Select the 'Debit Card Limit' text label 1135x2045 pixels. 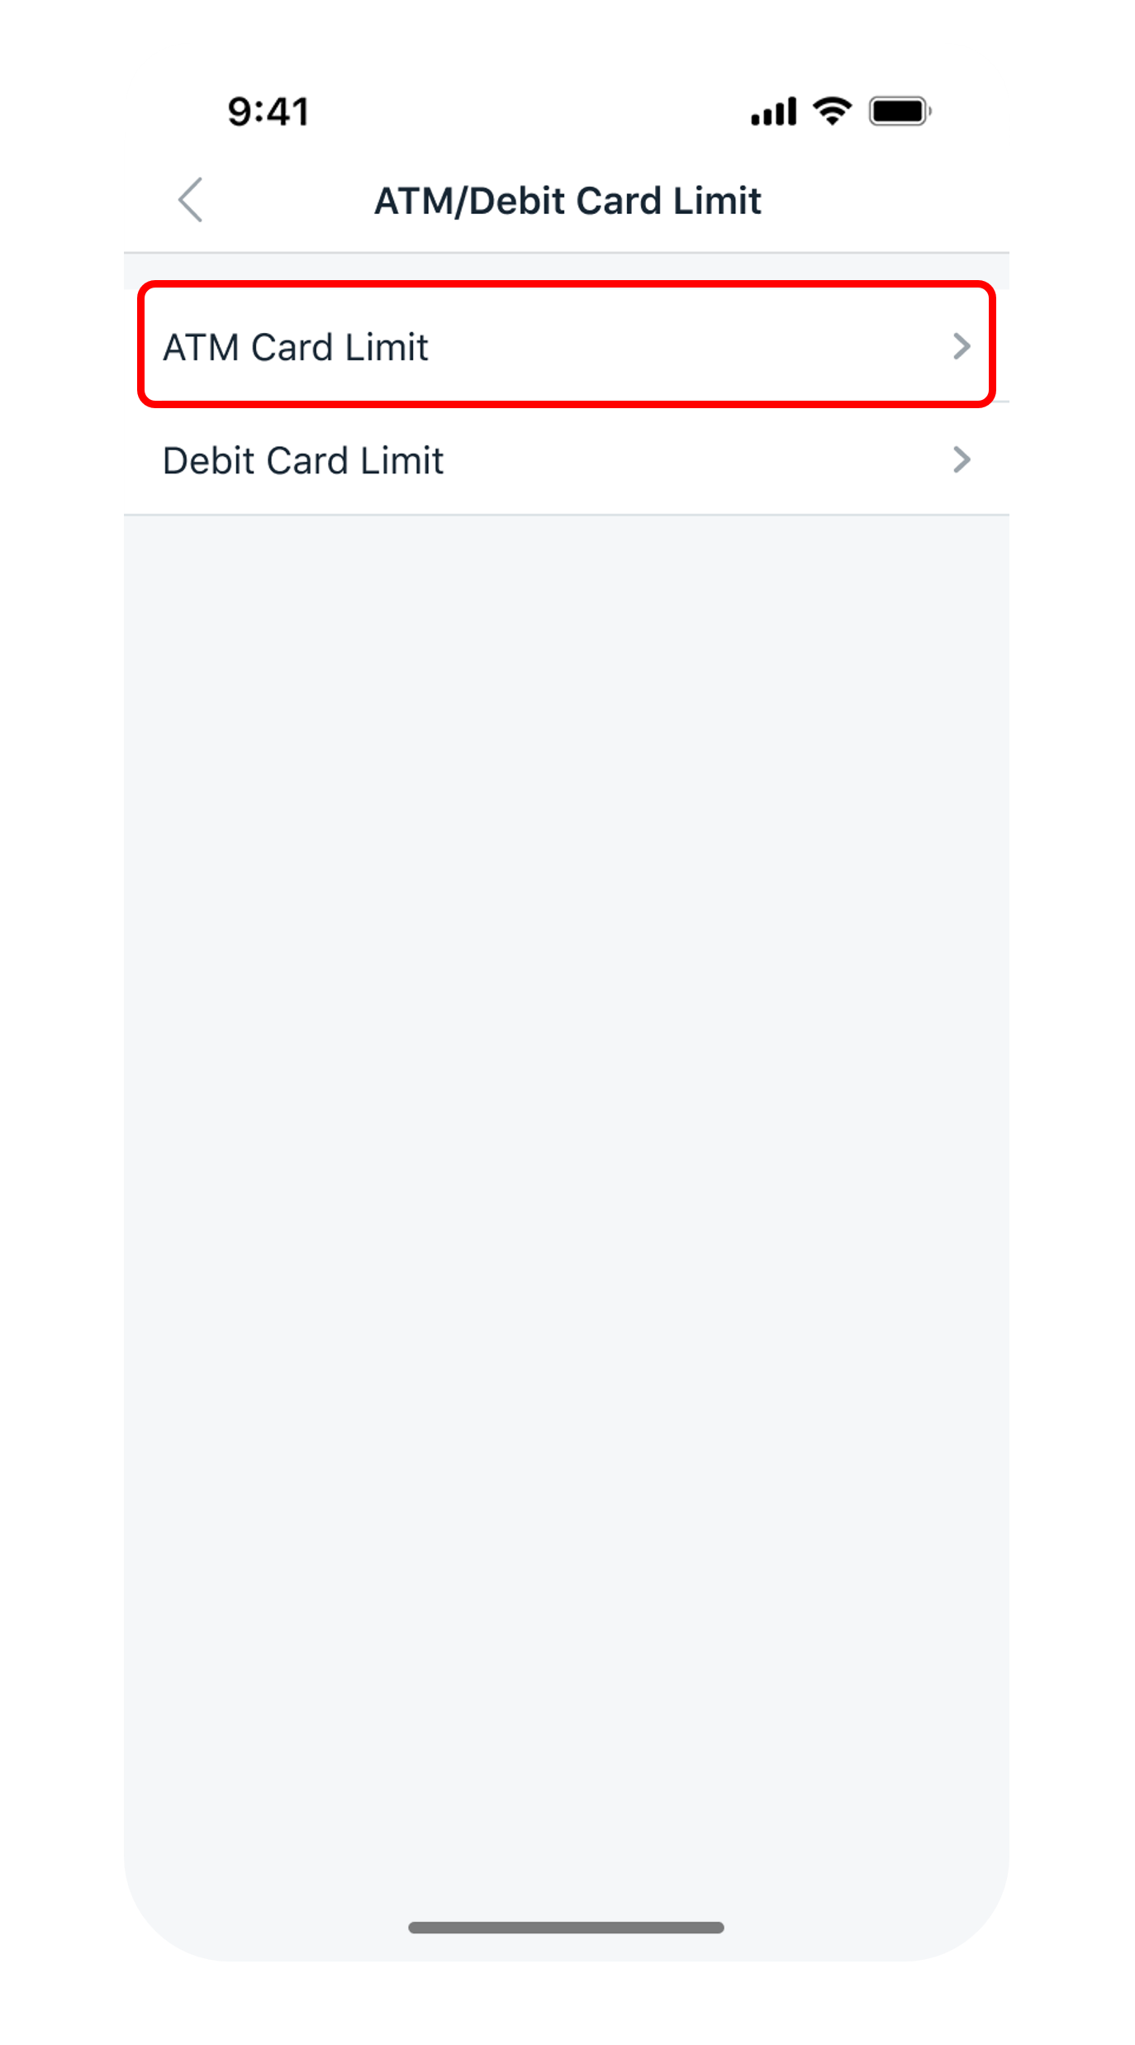[303, 460]
